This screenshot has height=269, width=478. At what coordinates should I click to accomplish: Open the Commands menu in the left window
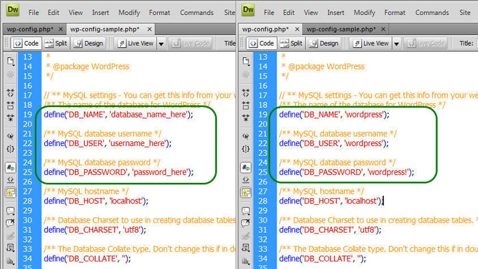[197, 13]
